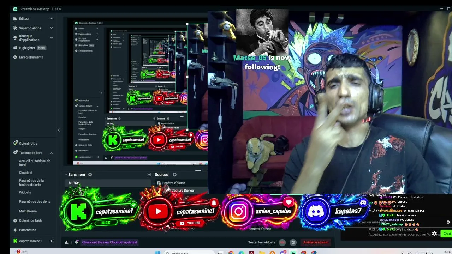452x254 pixels.
Task: Click the Superpositions icon in sidebar
Action: (x=15, y=28)
